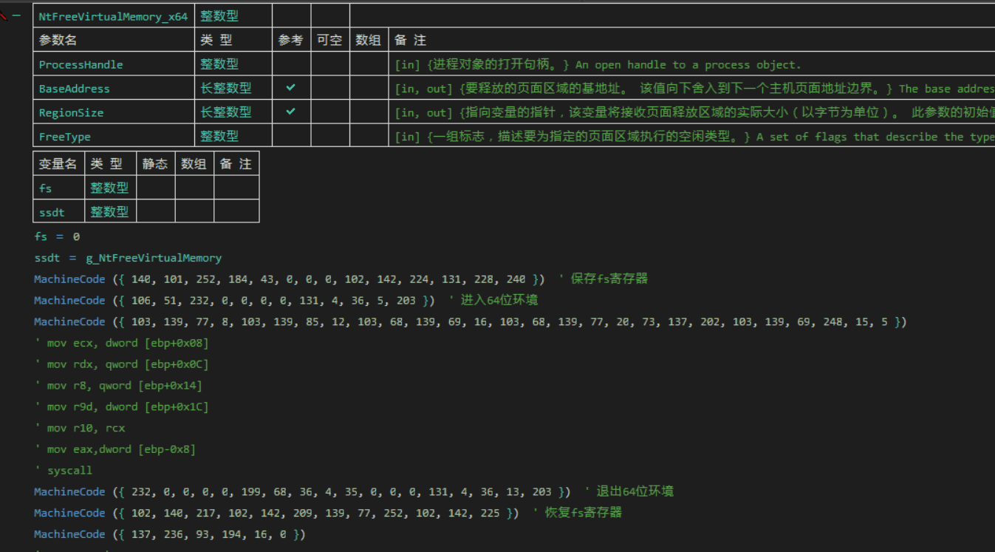
Task: Click the ProcessHandle remark about process object handle
Action: [x=598, y=65]
